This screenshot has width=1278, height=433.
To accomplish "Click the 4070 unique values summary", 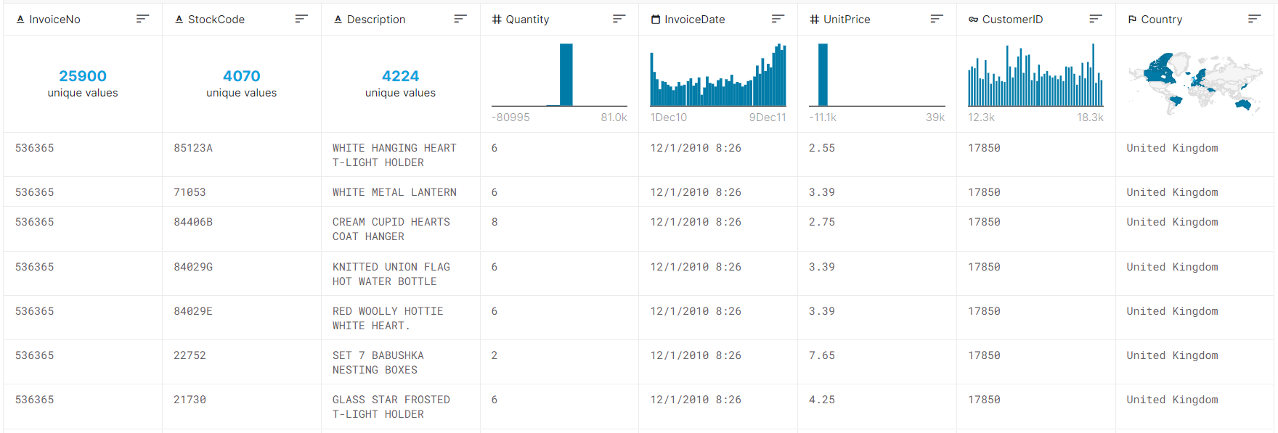I will [x=241, y=83].
